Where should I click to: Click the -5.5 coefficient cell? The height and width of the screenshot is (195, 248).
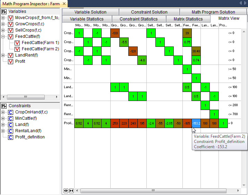124,42
